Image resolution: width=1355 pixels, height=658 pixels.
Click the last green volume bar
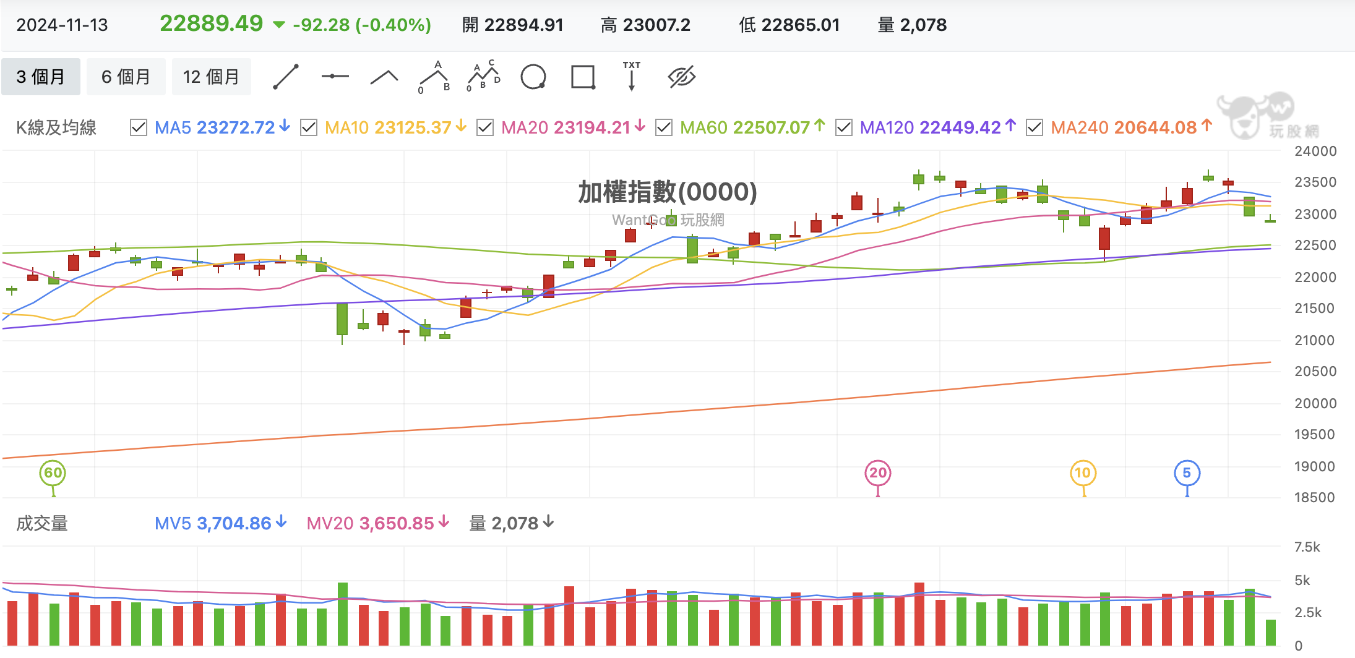(1270, 632)
